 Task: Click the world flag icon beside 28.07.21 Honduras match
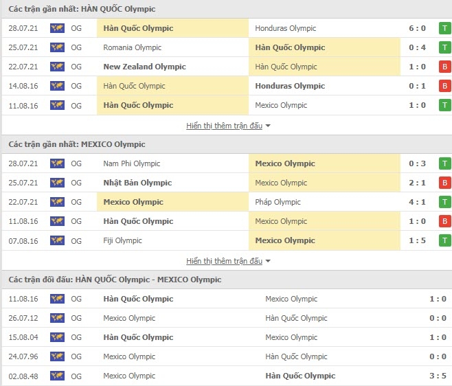tap(57, 28)
